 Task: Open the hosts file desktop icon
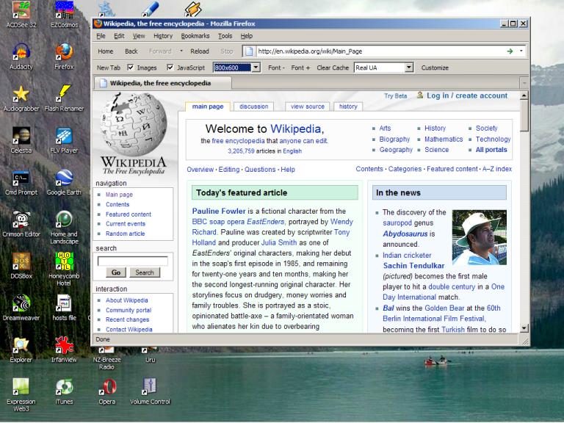tap(64, 308)
